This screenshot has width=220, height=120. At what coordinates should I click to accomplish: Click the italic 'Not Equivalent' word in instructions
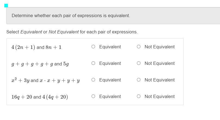[x=64, y=32]
